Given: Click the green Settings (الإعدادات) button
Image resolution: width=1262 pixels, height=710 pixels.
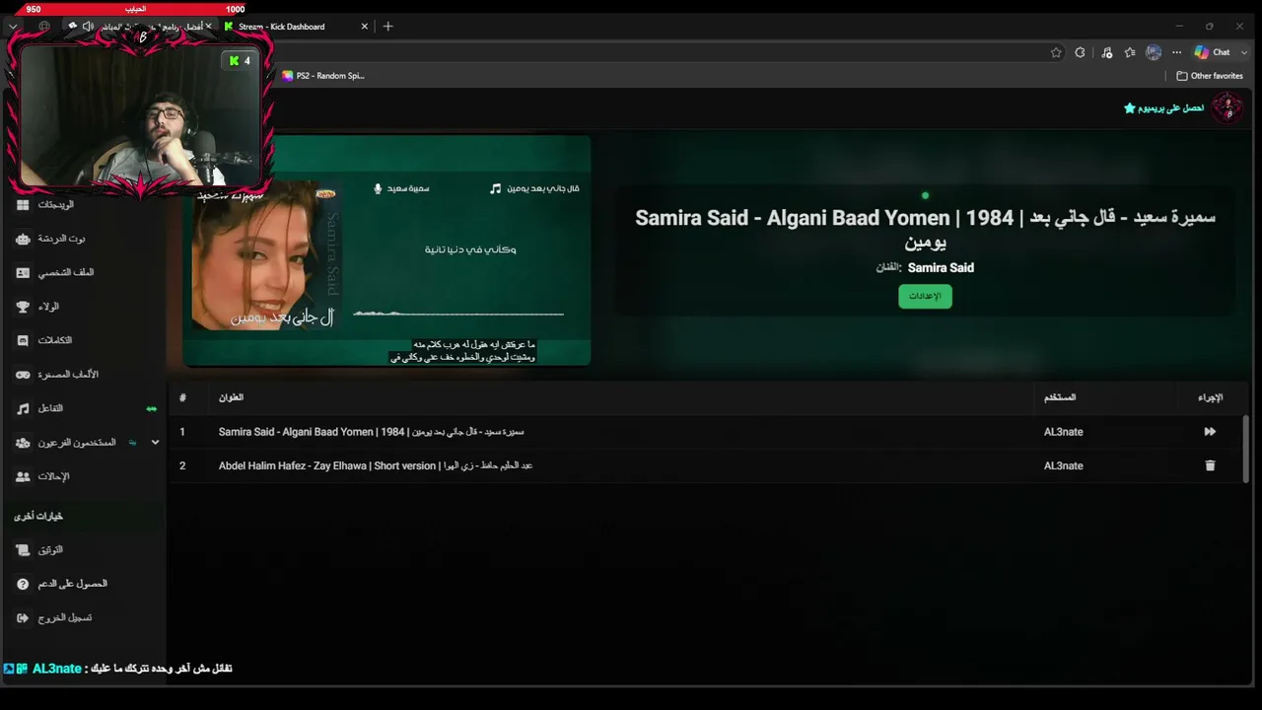Looking at the screenshot, I should point(925,296).
